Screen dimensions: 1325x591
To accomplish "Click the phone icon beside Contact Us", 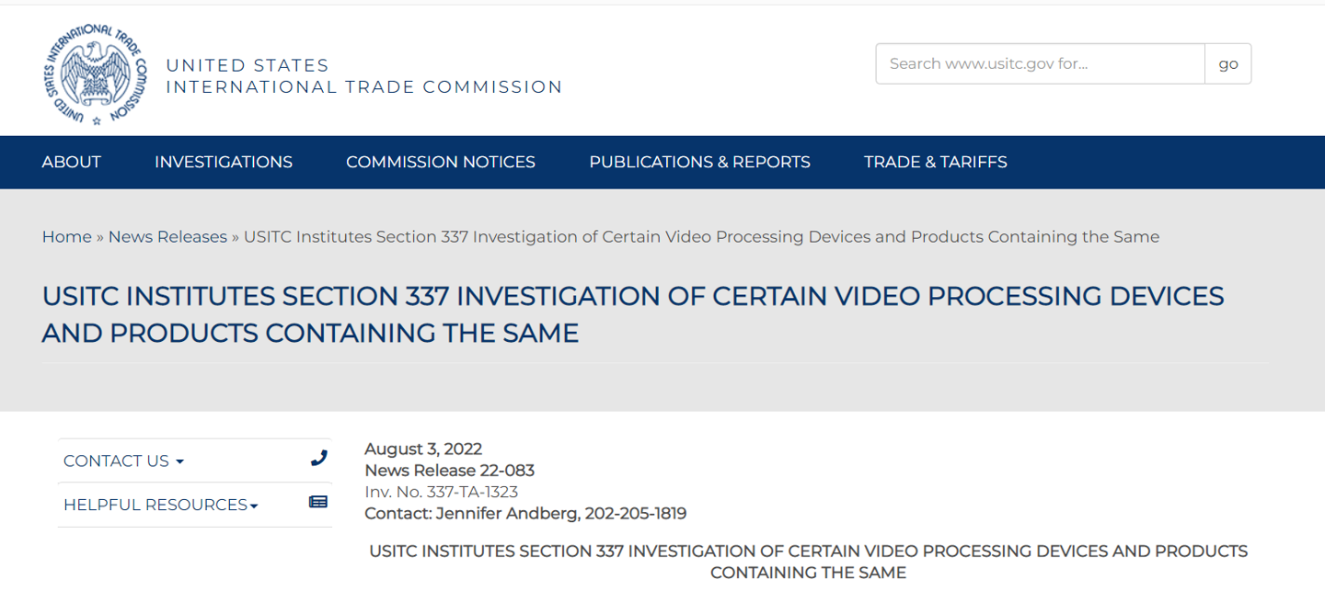I will tap(318, 458).
